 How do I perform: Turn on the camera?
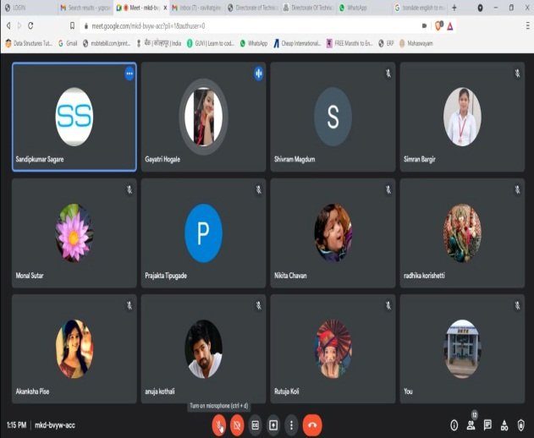coord(237,424)
